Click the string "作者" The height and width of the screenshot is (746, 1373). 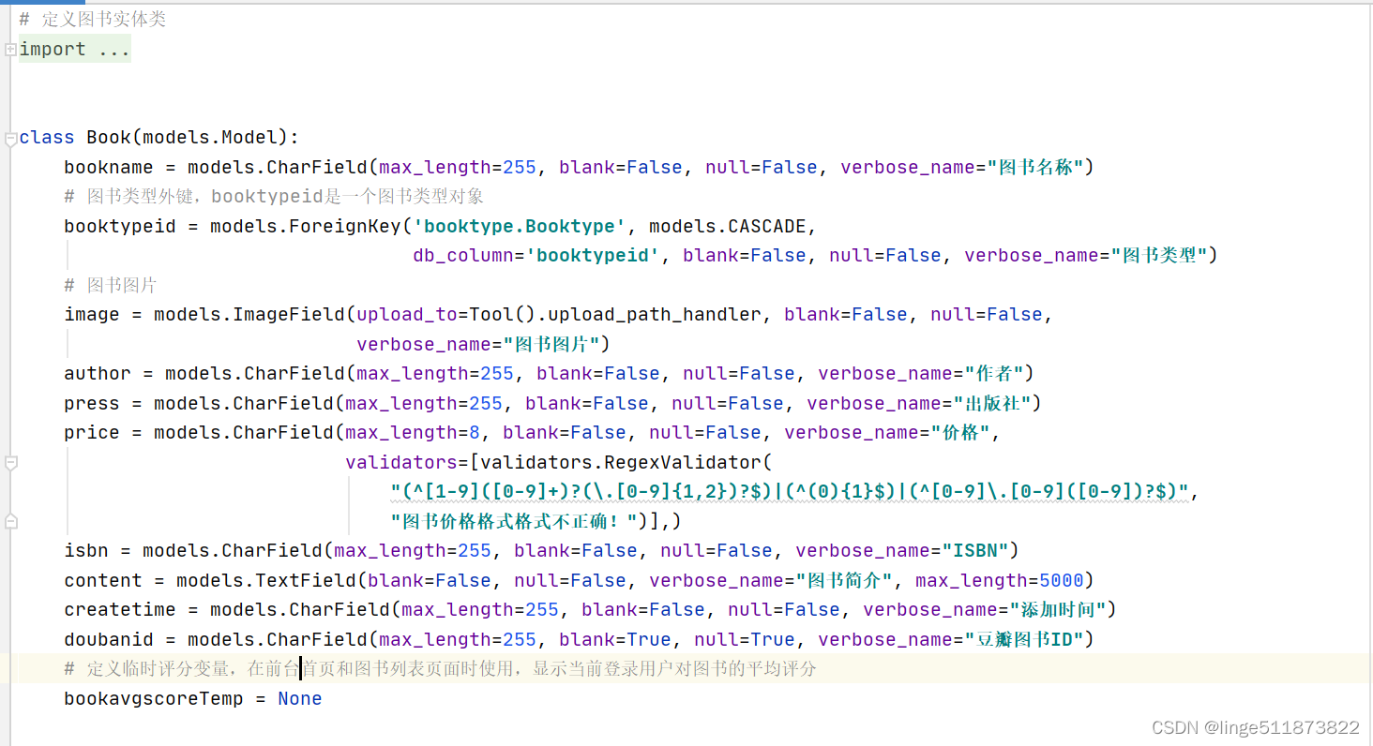pos(993,373)
